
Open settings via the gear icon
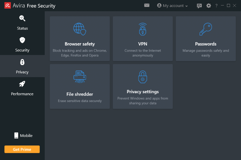(x=208, y=6)
